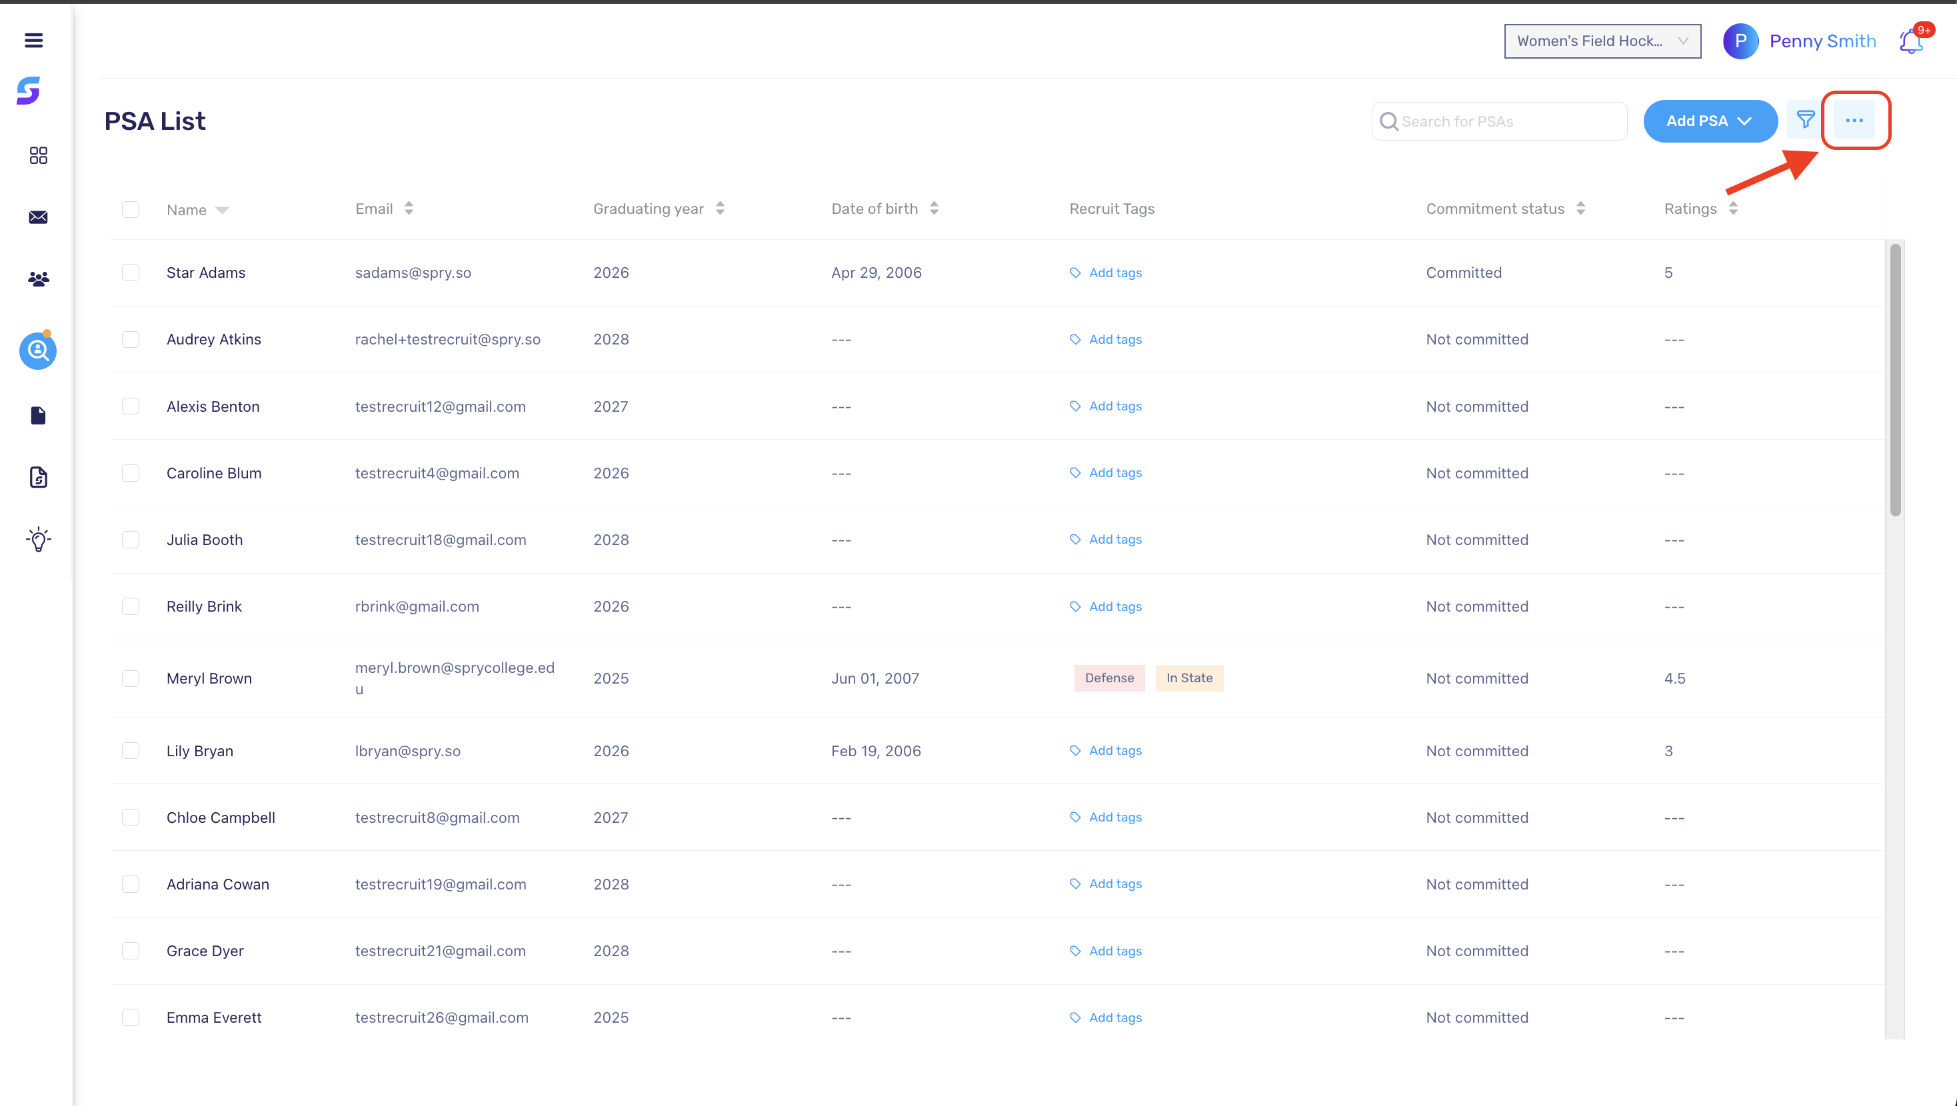Image resolution: width=1957 pixels, height=1106 pixels.
Task: Check the Grace Dyer row checkbox
Action: [x=131, y=951]
